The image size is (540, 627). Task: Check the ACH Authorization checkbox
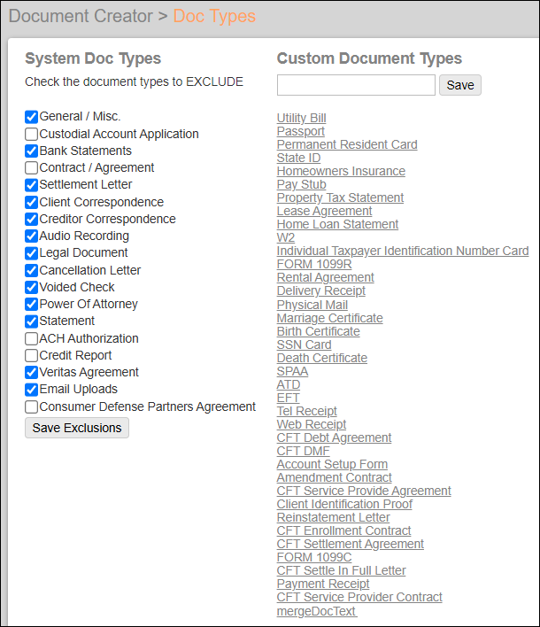(32, 338)
